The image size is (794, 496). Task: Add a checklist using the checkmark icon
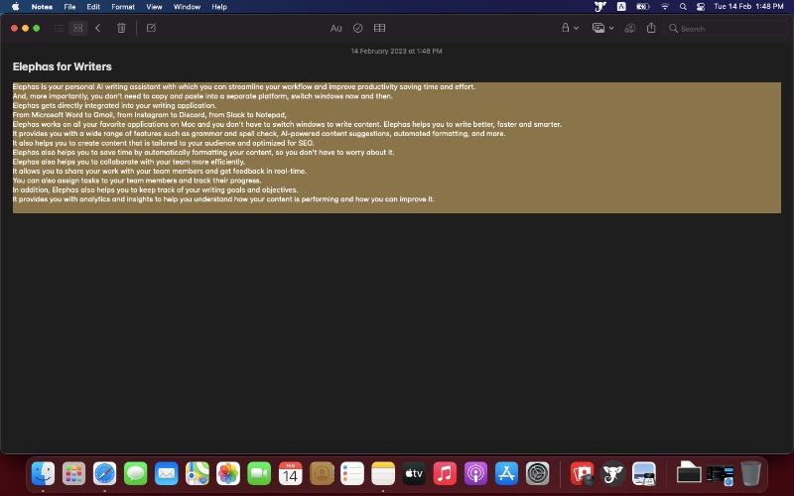click(x=358, y=29)
